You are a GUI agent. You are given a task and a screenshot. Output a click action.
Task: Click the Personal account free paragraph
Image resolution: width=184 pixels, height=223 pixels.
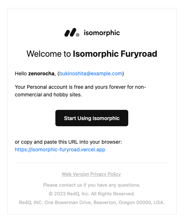pos(81,91)
